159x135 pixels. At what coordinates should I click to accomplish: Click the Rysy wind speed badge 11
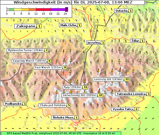[85, 87]
